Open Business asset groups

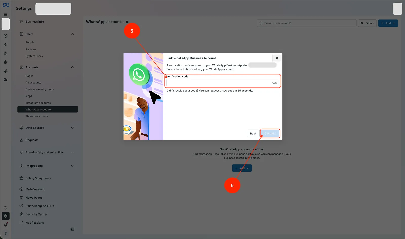pos(39,89)
